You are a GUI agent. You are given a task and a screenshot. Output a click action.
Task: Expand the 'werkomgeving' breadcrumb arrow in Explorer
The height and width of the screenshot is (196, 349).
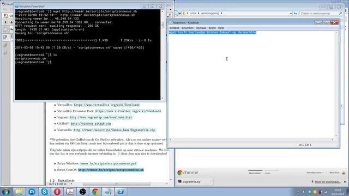point(221,13)
